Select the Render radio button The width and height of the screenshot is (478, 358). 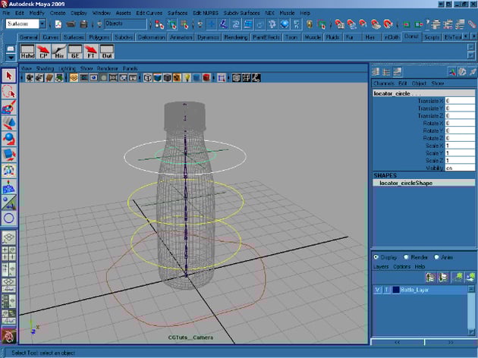tap(407, 257)
